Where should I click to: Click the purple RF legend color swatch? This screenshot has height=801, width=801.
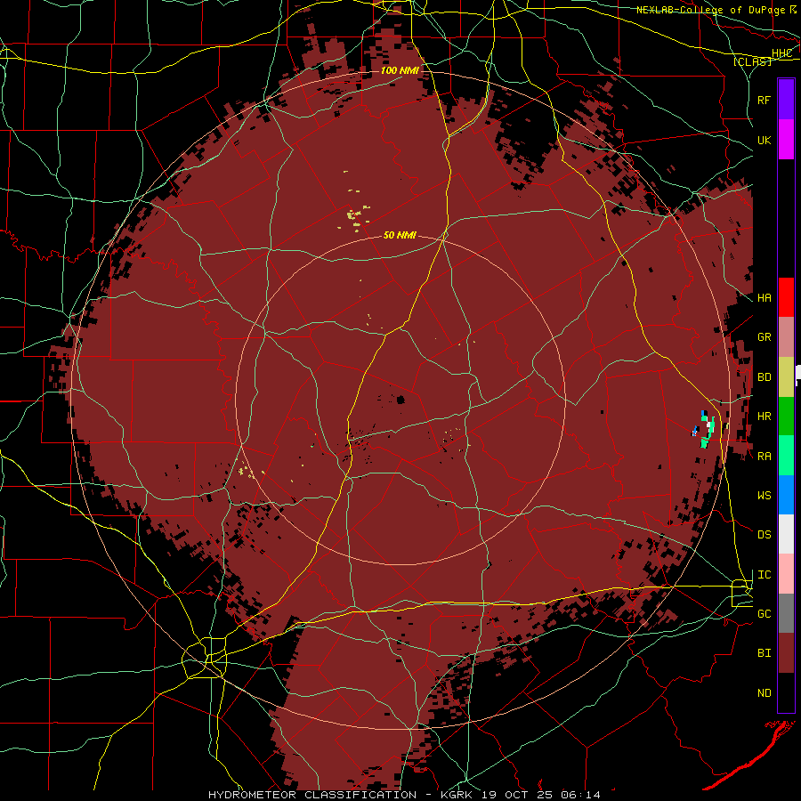pos(786,100)
